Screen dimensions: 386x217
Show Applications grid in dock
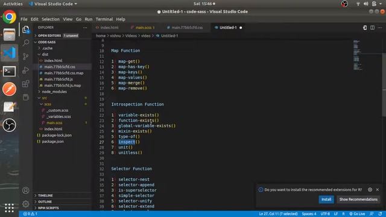[x=10, y=208]
